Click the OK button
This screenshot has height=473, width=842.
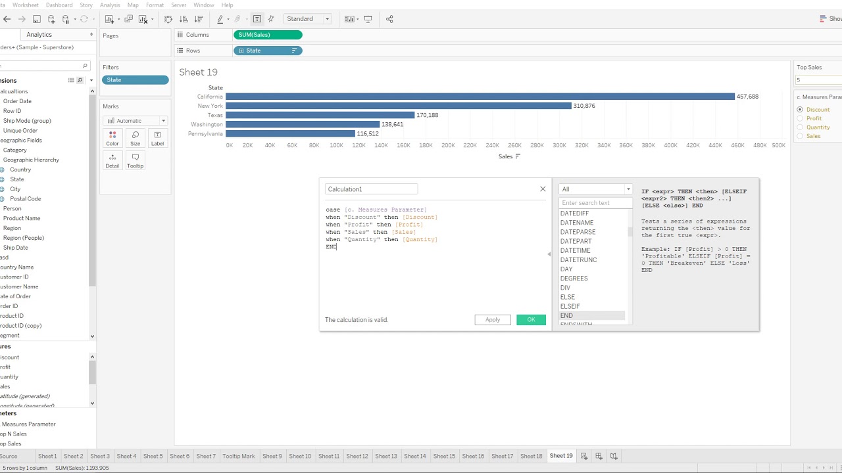tap(531, 320)
